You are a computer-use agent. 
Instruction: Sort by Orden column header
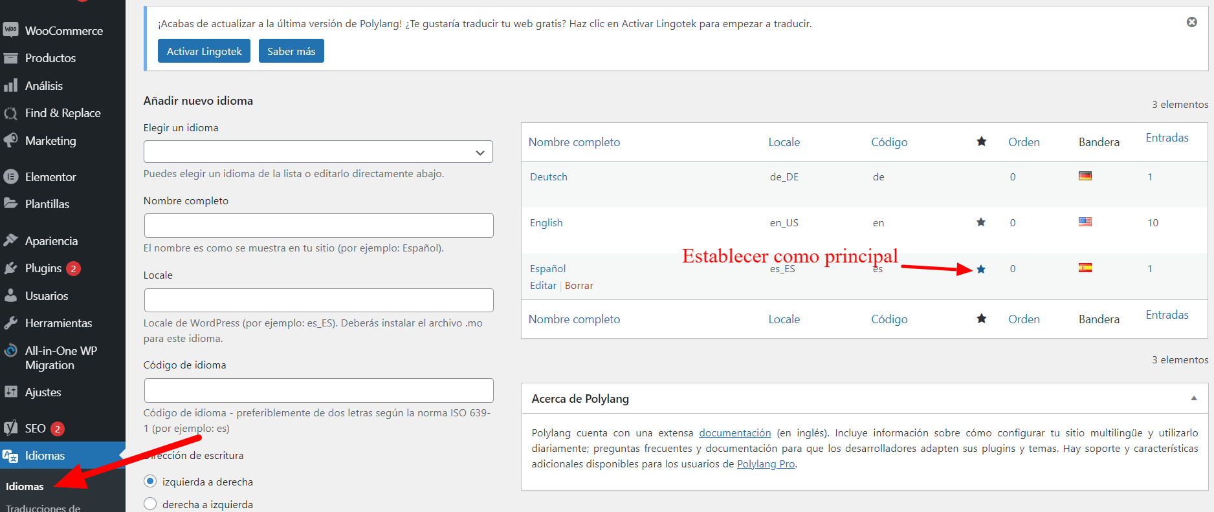(1024, 142)
